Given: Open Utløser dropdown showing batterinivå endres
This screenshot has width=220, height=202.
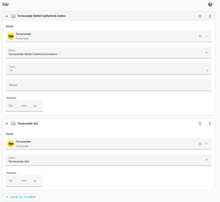Looking at the screenshot, I should 206,53.
